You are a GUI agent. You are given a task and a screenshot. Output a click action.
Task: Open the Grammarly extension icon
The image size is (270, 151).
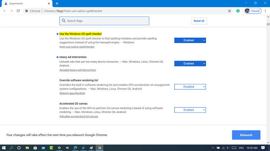[238, 11]
